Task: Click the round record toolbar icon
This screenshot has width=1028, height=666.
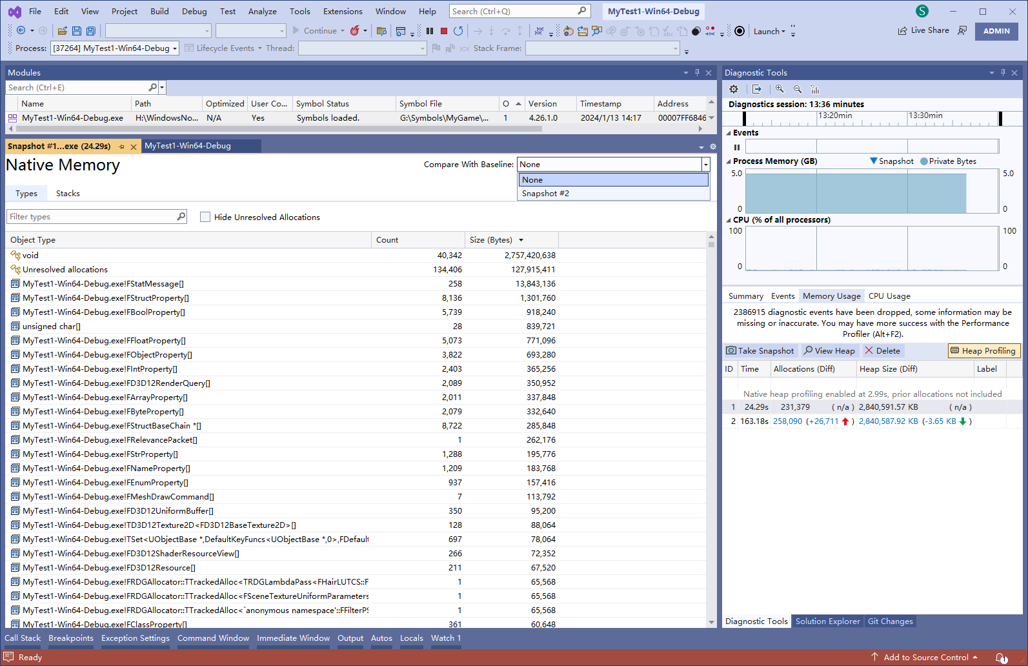Action: click(x=740, y=31)
